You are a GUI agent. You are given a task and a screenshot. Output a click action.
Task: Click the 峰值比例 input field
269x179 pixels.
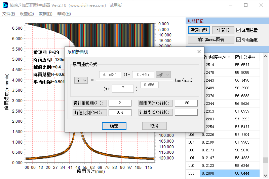click(x=120, y=113)
